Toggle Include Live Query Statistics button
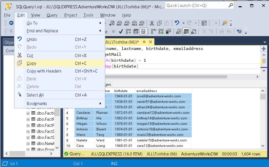Screen dimensions: 269x167 (x=161, y=31)
